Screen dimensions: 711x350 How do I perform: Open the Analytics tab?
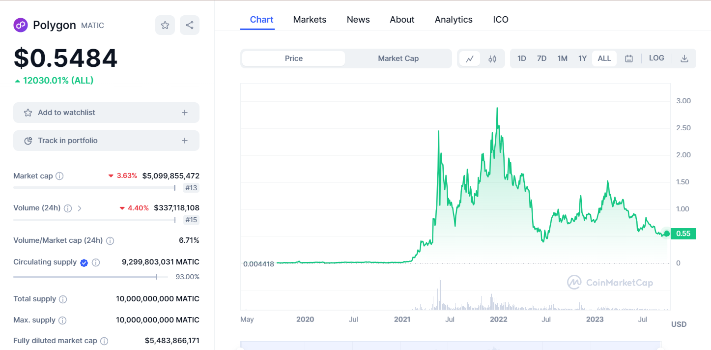tap(454, 20)
